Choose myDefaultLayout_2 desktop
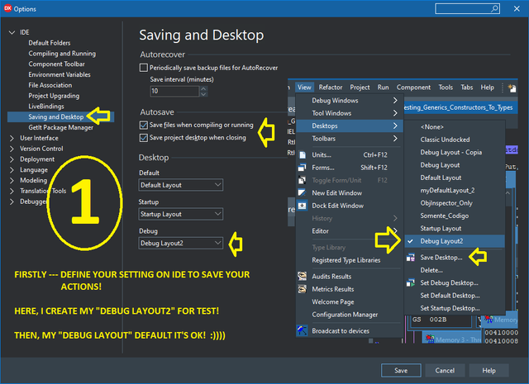The height and width of the screenshot is (384, 529). (455, 191)
